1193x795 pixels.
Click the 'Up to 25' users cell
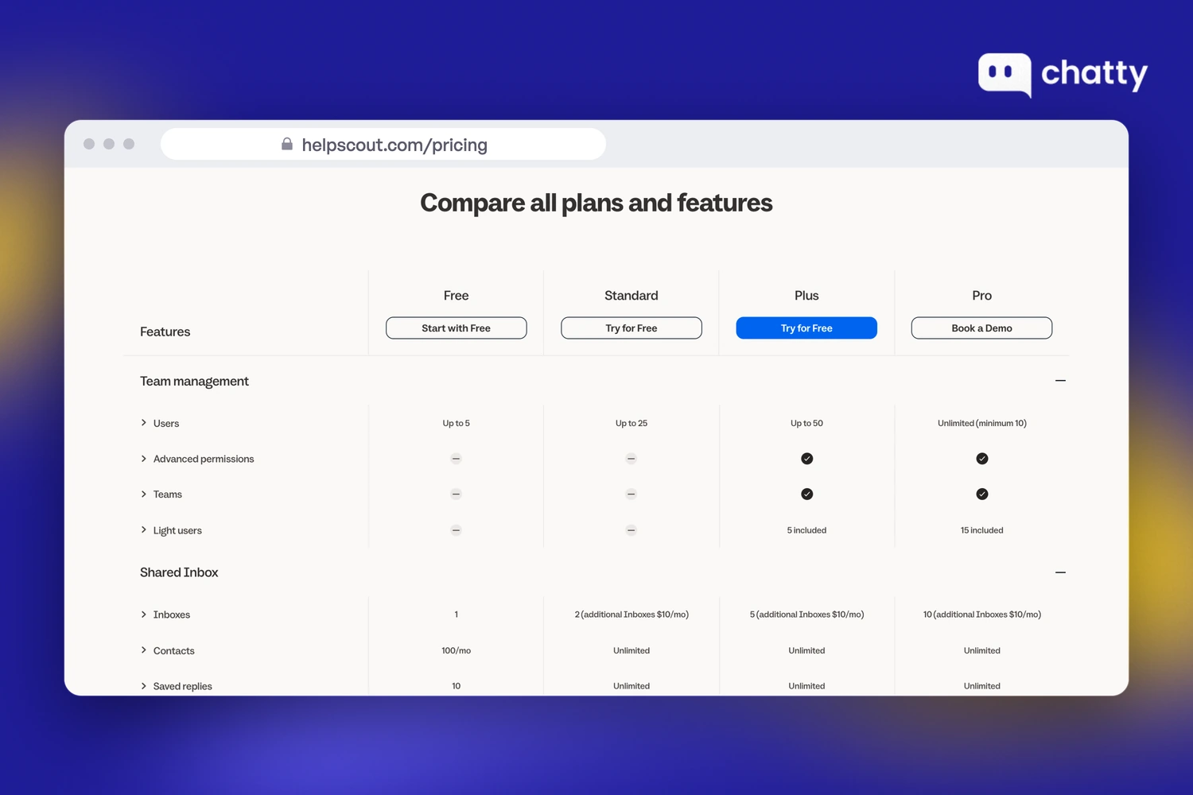pyautogui.click(x=631, y=423)
